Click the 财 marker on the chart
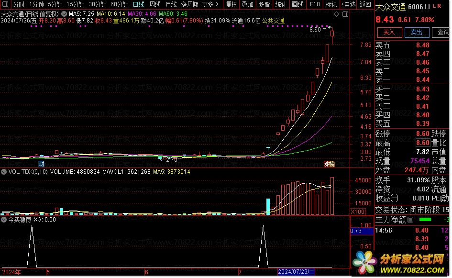452x278 pixels. tap(41, 164)
